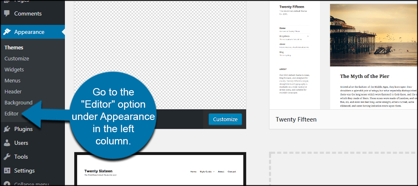Image resolution: width=418 pixels, height=186 pixels.
Task: Open the Header submenu item
Action: pos(13,91)
